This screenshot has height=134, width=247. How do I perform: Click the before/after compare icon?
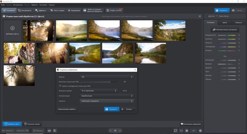(55, 131)
